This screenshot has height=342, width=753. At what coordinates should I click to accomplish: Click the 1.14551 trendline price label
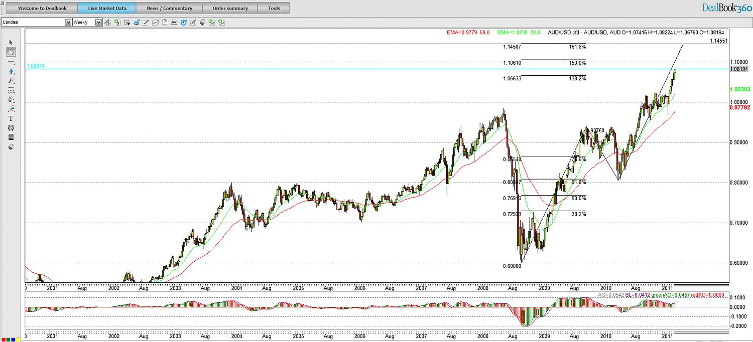719,41
